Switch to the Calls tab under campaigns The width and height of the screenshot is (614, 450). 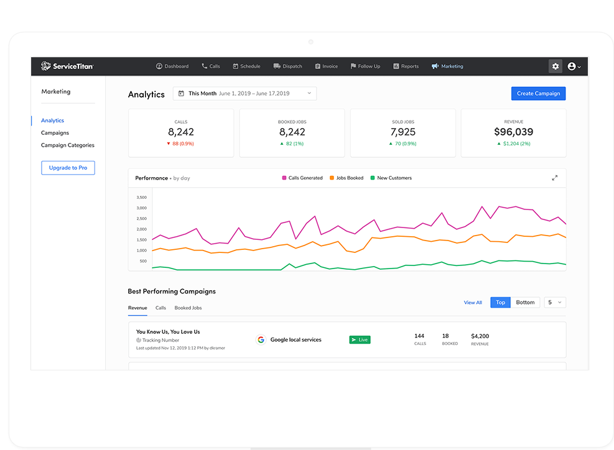(160, 308)
